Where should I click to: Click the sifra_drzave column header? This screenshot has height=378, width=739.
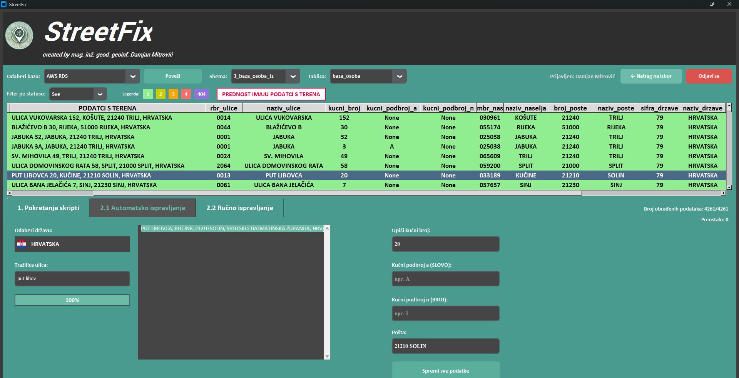point(659,108)
